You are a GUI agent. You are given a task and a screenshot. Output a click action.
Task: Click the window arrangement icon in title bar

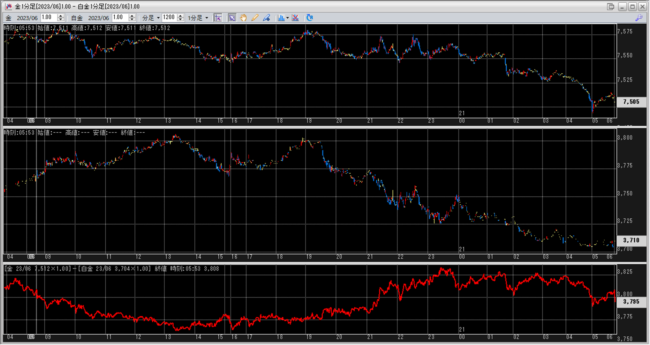(610, 6)
